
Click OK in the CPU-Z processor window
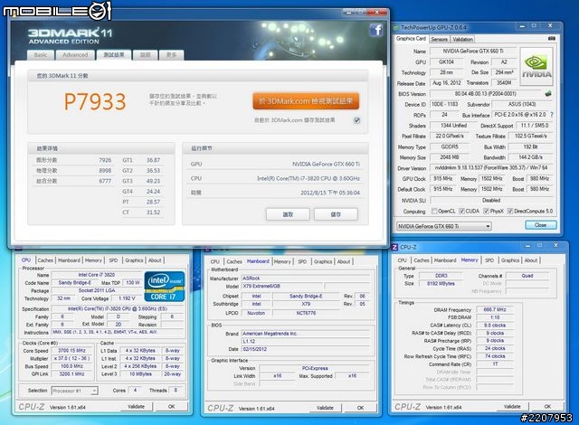point(172,407)
